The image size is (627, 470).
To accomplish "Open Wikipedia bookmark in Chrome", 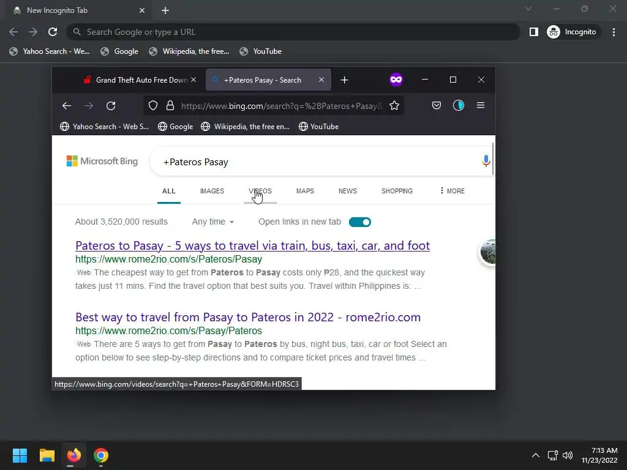I will (x=189, y=51).
